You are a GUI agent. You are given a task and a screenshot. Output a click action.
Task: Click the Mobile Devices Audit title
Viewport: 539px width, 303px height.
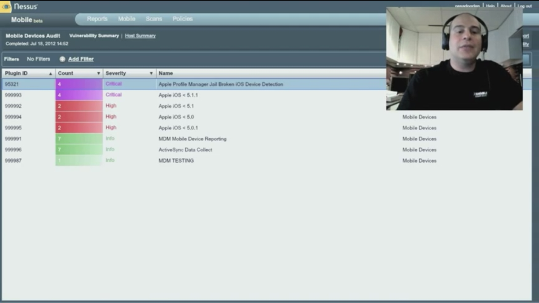click(x=33, y=36)
